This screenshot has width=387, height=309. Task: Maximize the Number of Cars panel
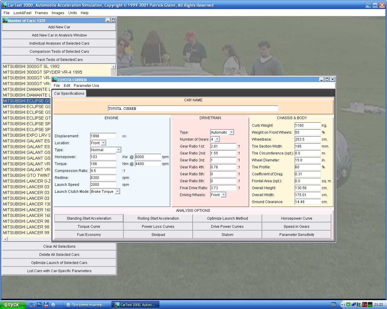(x=113, y=20)
